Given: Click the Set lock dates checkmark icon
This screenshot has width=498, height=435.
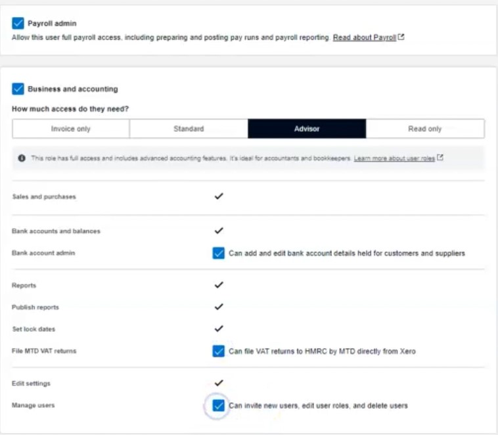Looking at the screenshot, I should [219, 329].
